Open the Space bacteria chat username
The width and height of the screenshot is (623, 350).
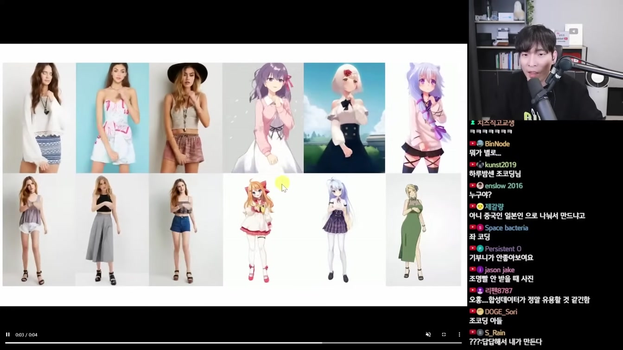coord(507,228)
